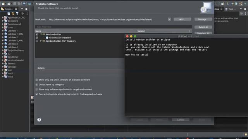
Task: Select the conn project
Action: pyautogui.click(x=10, y=27)
